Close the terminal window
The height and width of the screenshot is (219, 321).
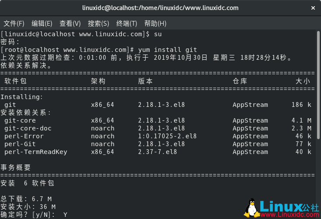[312, 8]
